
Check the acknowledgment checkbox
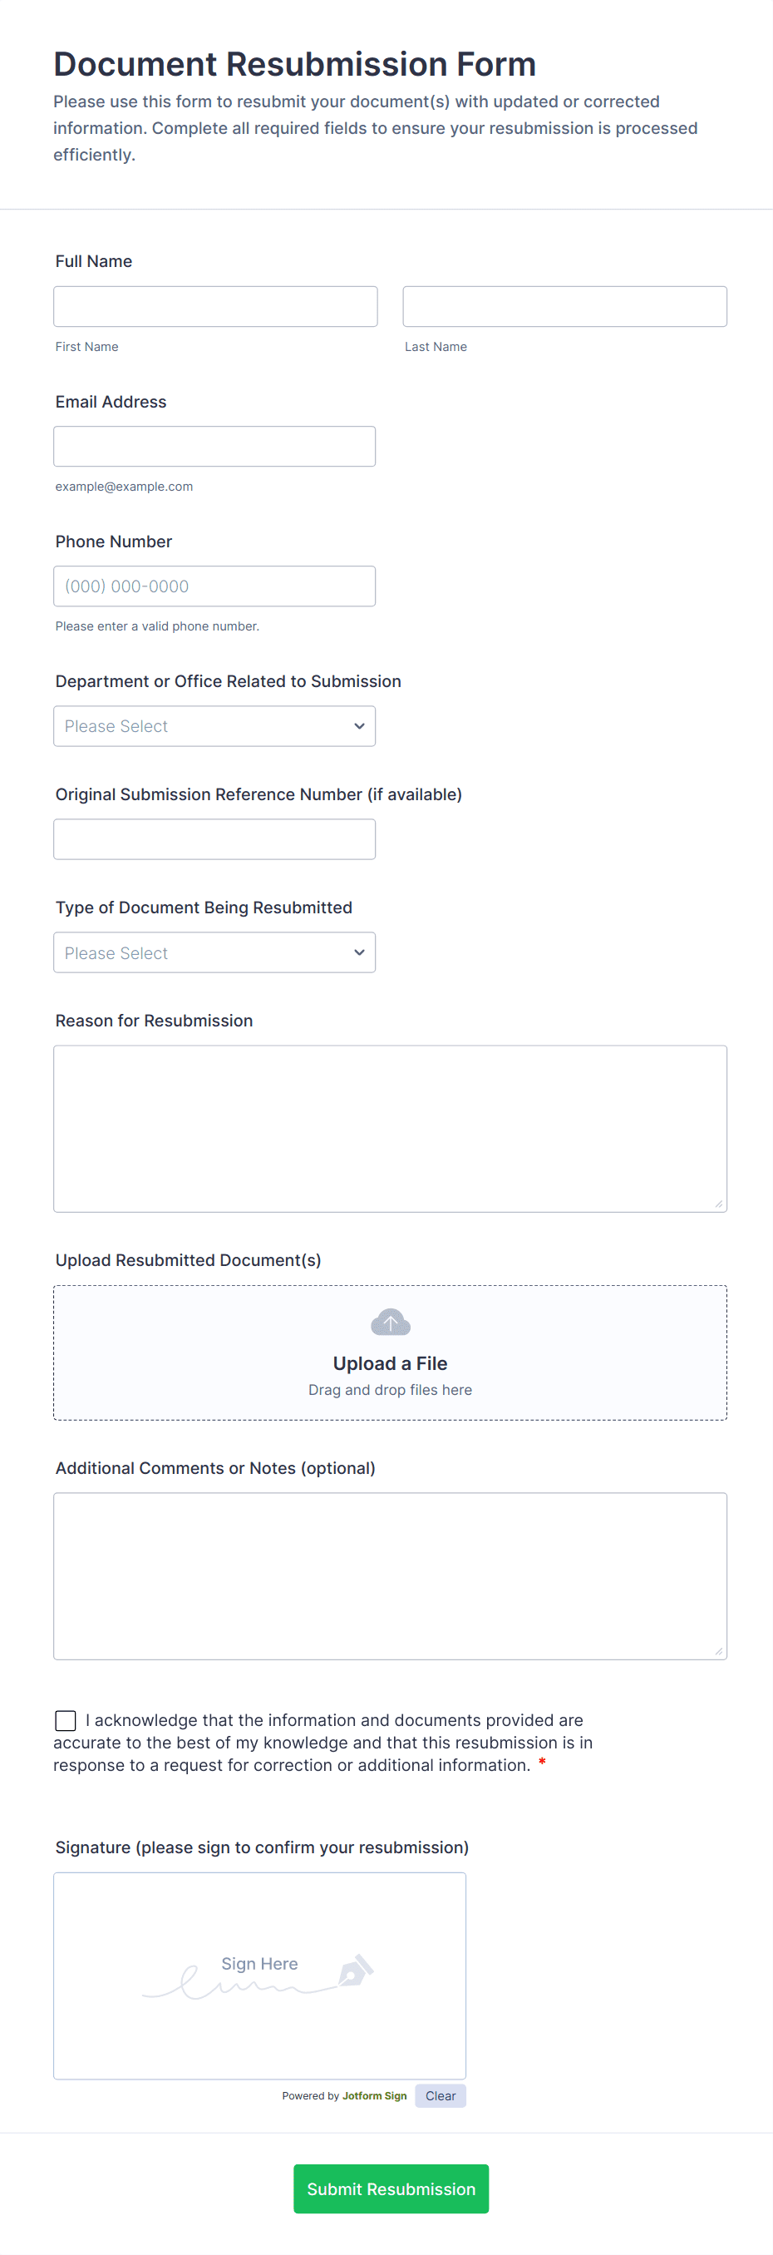(66, 1720)
